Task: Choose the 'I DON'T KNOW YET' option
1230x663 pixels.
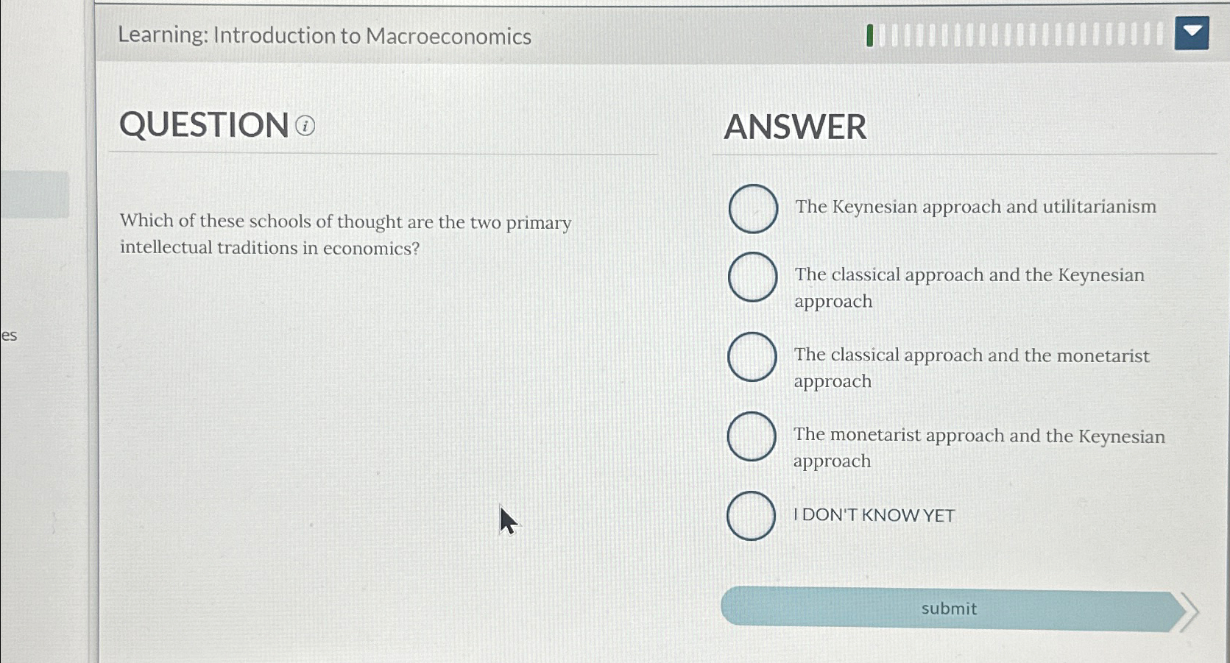Action: [x=751, y=516]
